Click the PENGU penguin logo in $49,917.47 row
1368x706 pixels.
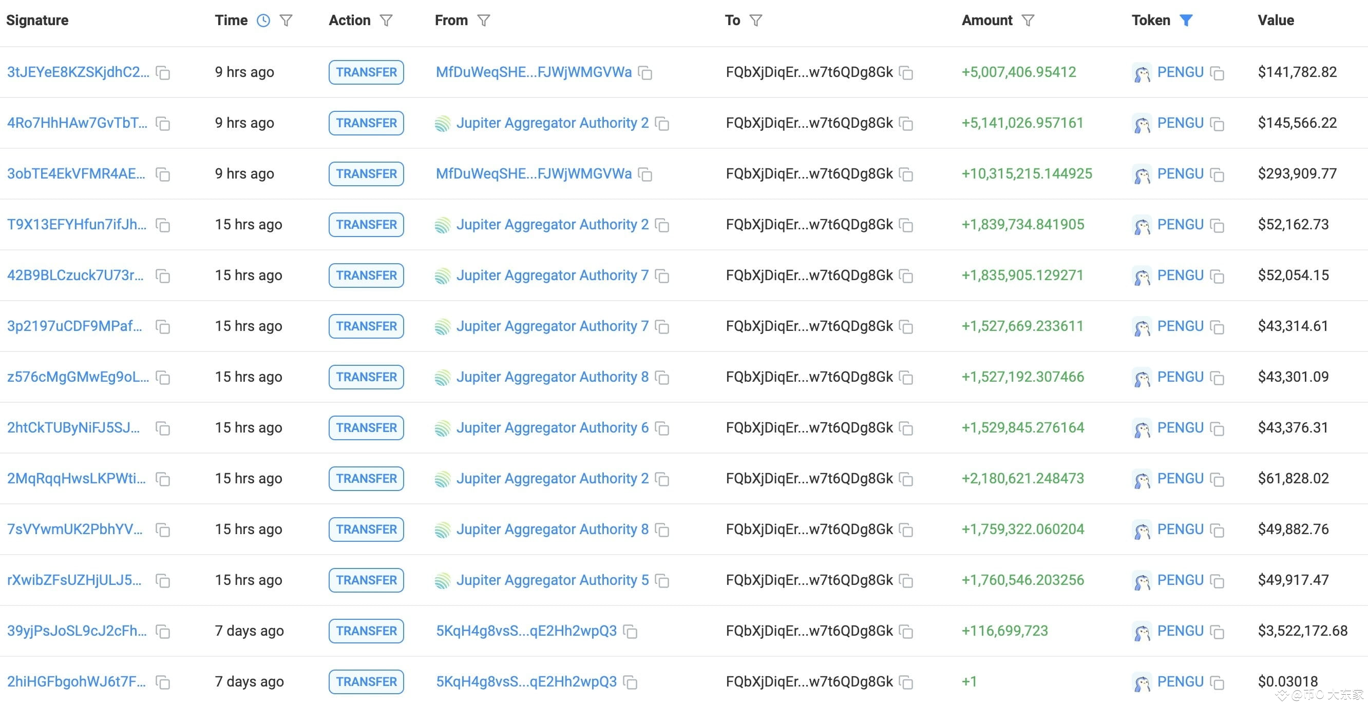pos(1142,581)
